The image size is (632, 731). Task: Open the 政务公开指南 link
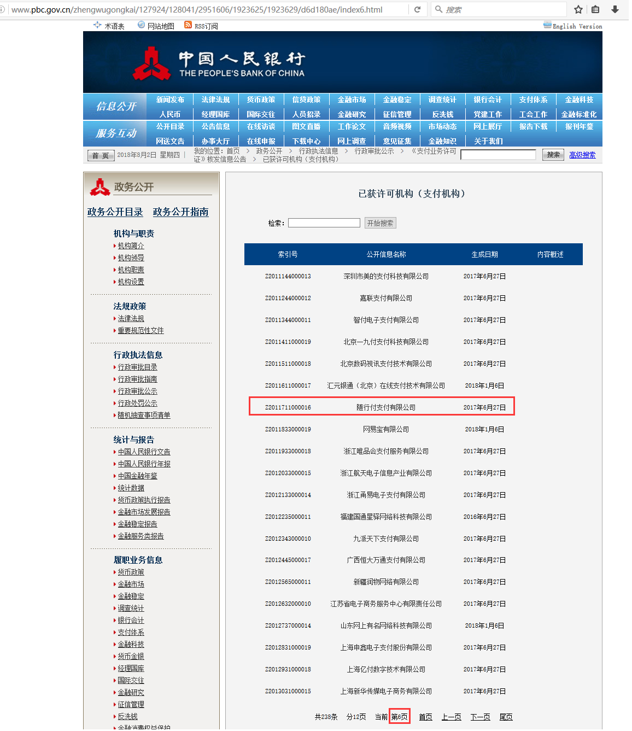[x=180, y=212]
